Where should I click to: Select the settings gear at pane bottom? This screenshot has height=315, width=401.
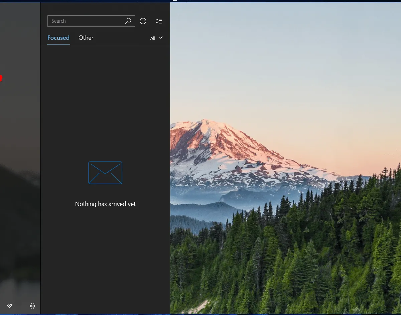coord(32,306)
